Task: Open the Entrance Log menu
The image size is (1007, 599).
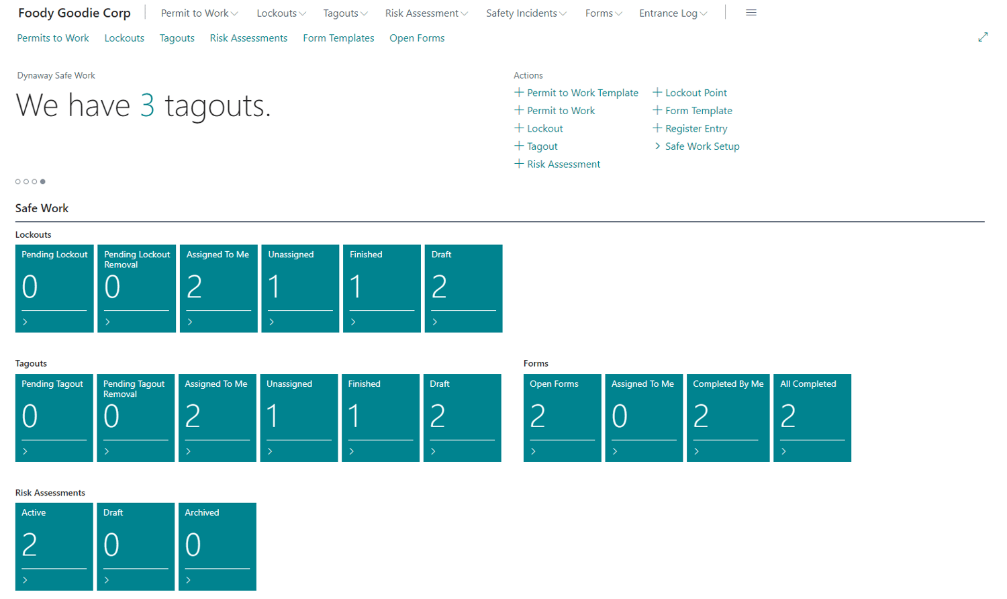Action: [x=672, y=13]
